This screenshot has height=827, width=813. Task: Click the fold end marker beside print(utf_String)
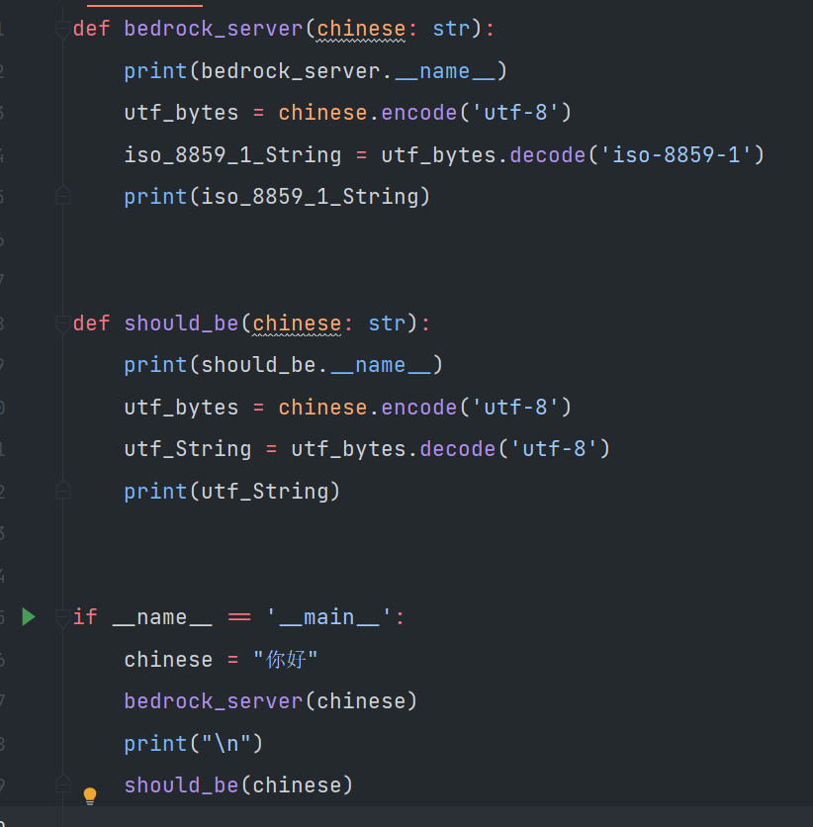coord(62,490)
